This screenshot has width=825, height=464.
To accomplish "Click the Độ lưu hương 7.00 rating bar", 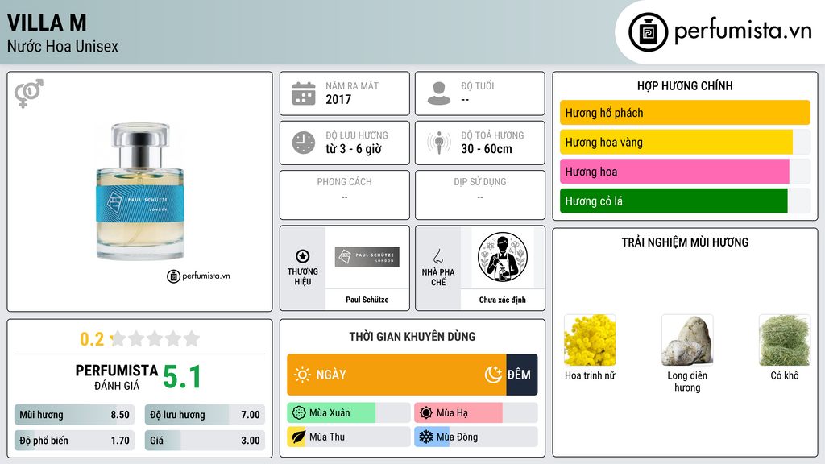I will (205, 415).
